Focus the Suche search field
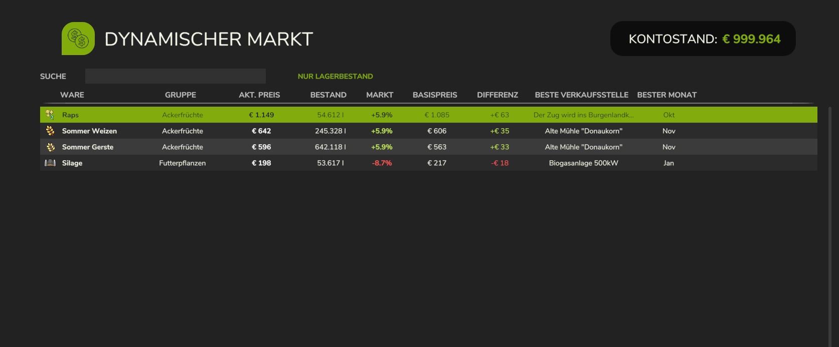 176,76
